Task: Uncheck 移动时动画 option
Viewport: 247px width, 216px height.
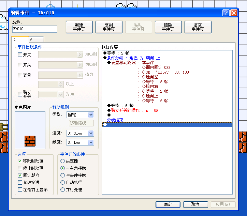Action: [20, 161]
